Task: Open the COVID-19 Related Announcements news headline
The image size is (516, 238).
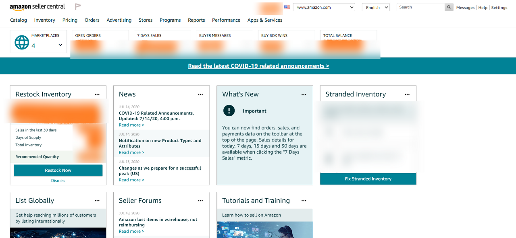Action: 156,116
